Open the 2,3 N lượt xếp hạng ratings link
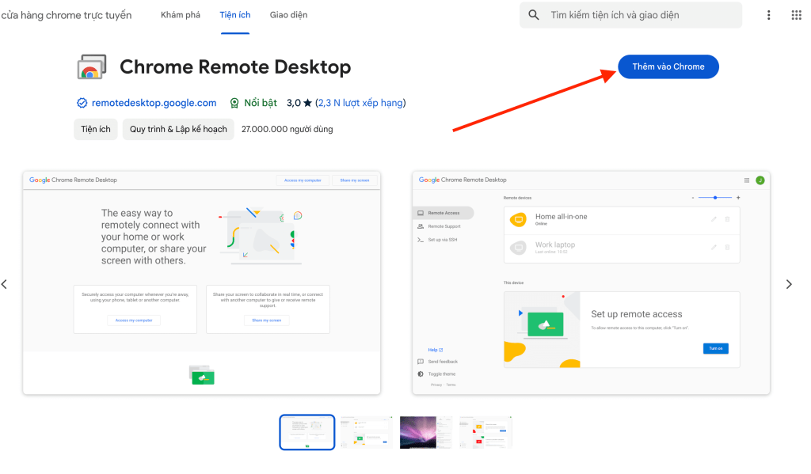Screen dimensions: 811x474 pos(360,103)
